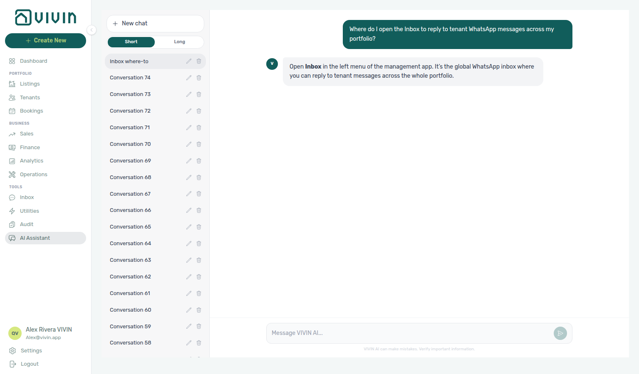Viewport: 639px width, 374px height.
Task: Click the Alex@vivin.app email text
Action: 43,337
